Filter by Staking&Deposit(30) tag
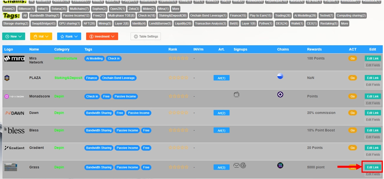The image size is (384, 179). coord(173,15)
